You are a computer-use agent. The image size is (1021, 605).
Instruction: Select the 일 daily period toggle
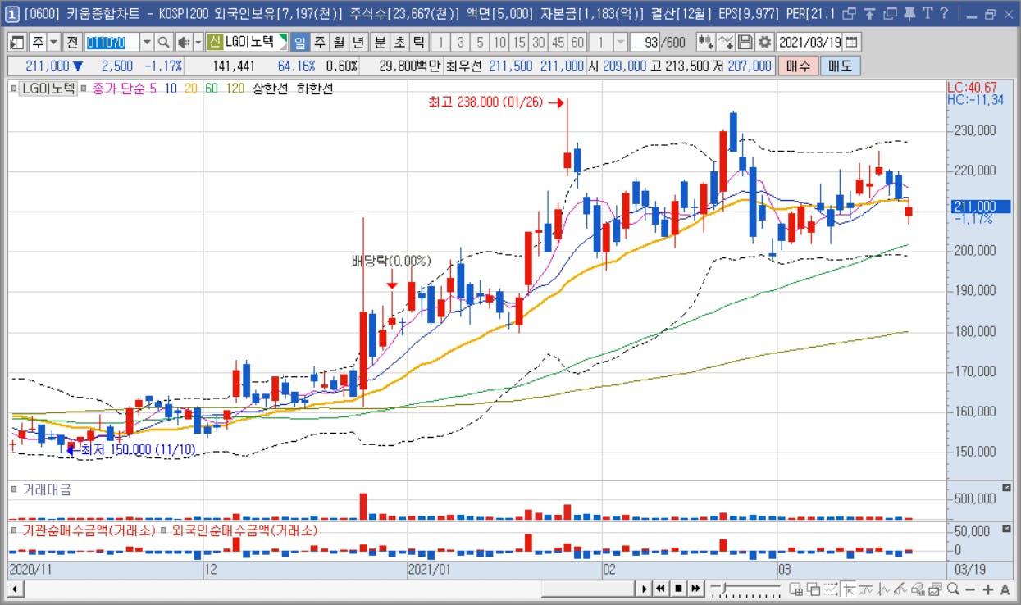[299, 42]
